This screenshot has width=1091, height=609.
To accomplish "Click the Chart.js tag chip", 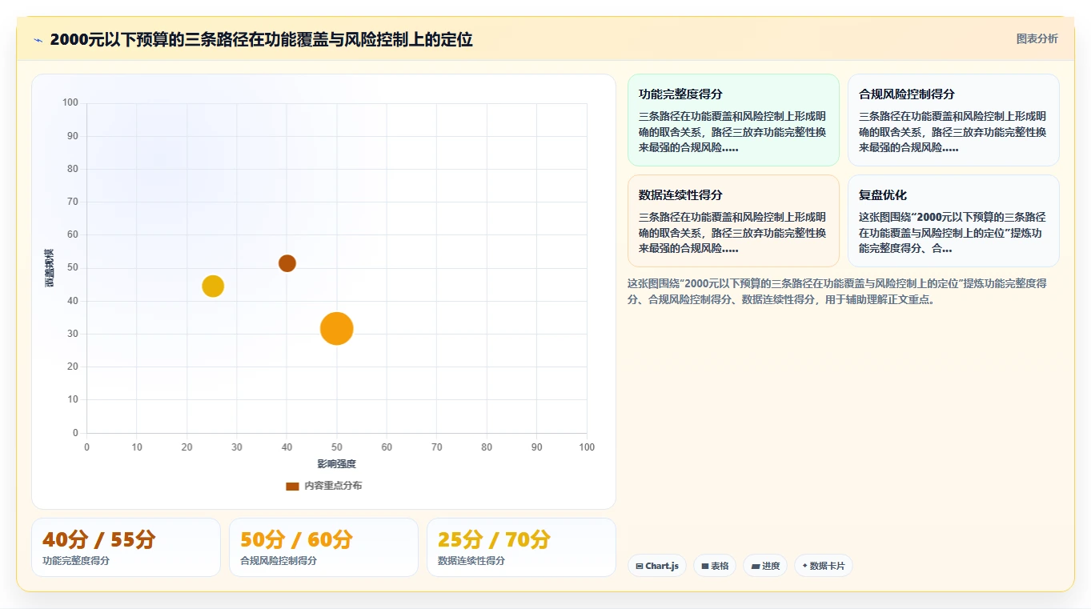I will click(657, 566).
